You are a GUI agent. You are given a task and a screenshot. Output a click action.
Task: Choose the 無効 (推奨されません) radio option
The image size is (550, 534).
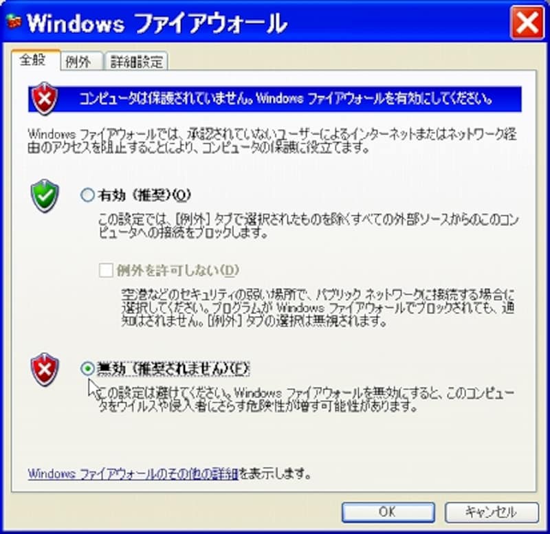(87, 368)
